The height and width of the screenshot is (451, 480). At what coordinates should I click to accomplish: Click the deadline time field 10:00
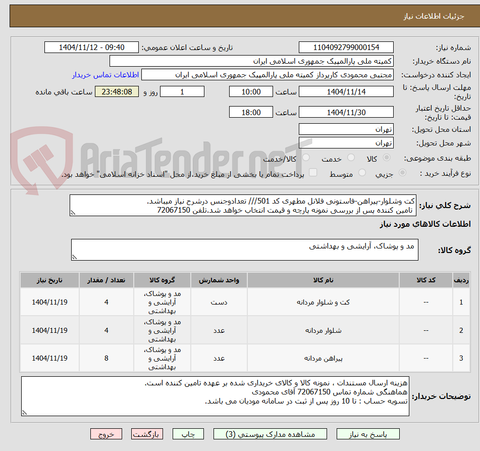click(x=251, y=91)
